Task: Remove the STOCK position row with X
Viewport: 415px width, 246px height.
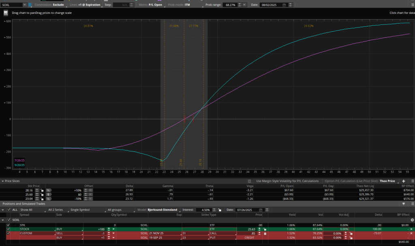Action: click(411, 229)
